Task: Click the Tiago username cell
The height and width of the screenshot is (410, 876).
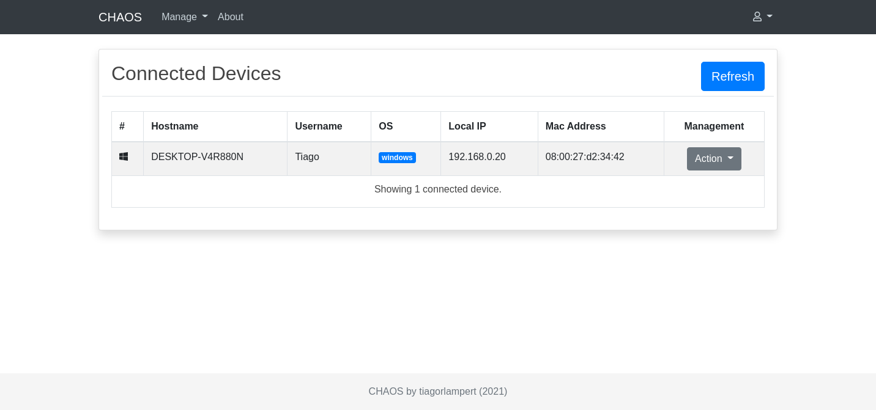Action: pyautogui.click(x=329, y=159)
